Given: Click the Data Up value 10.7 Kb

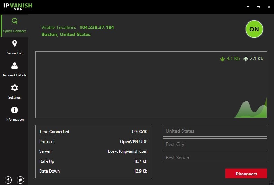Looking at the screenshot, I should pyautogui.click(x=141, y=161).
